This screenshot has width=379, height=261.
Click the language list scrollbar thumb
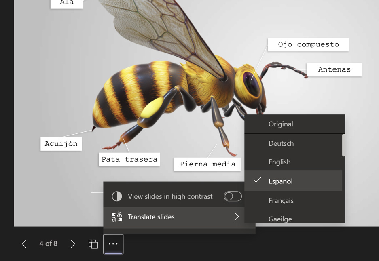(344, 145)
